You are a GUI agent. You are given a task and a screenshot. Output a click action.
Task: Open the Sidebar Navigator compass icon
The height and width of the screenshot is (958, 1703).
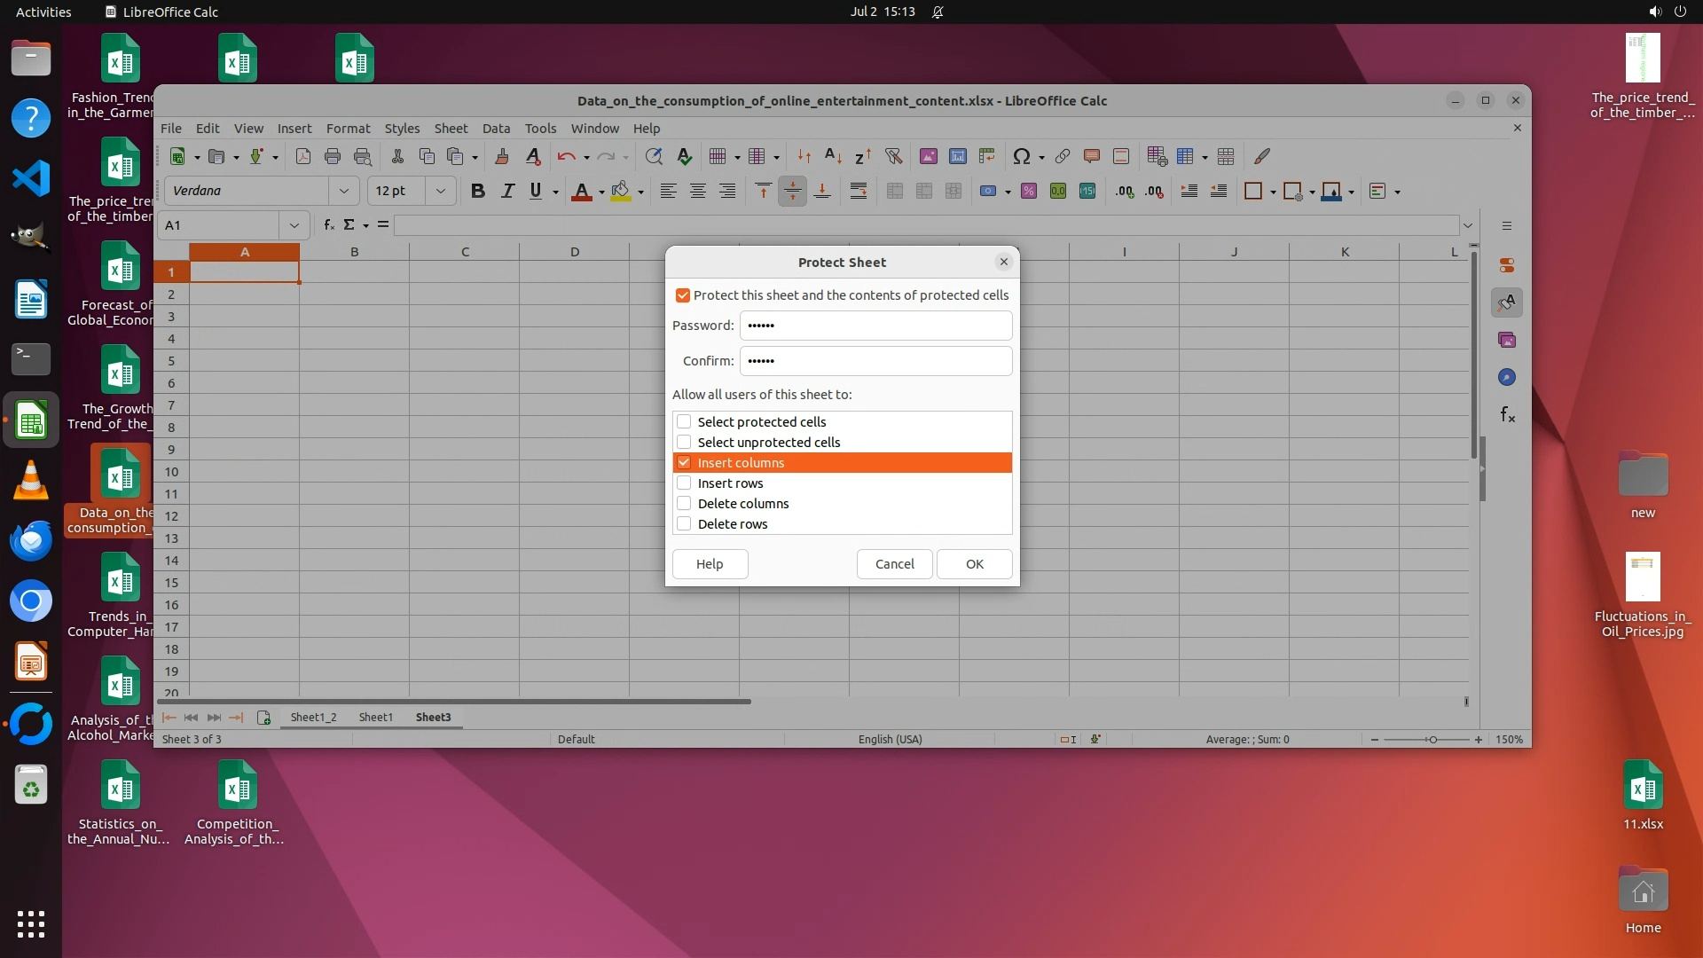pyautogui.click(x=1507, y=378)
